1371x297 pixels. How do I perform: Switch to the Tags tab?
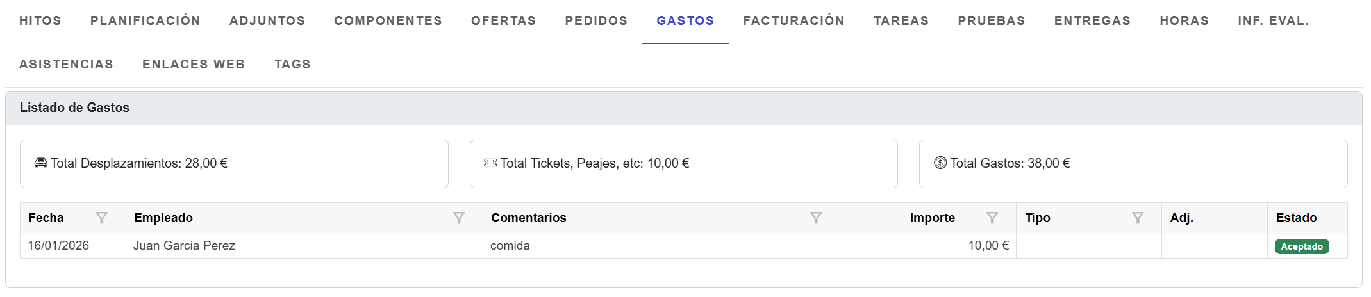tap(292, 64)
